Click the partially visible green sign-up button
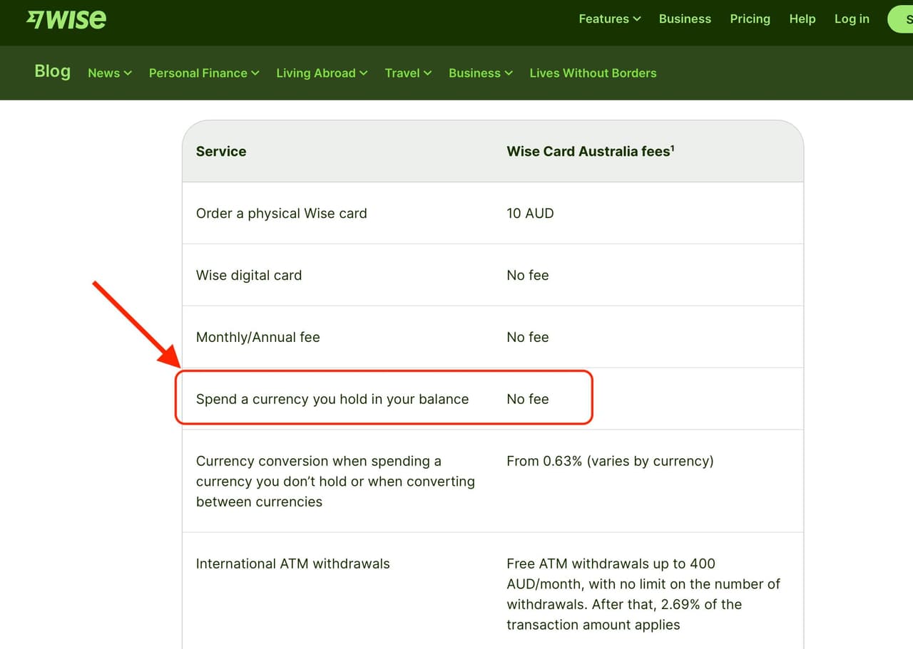Screen dimensions: 913x649 pyautogui.click(x=900, y=19)
